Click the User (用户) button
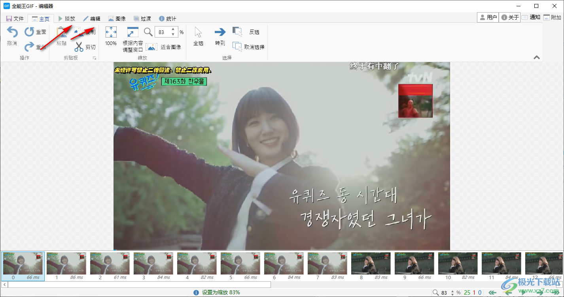564x297 pixels. point(488,17)
